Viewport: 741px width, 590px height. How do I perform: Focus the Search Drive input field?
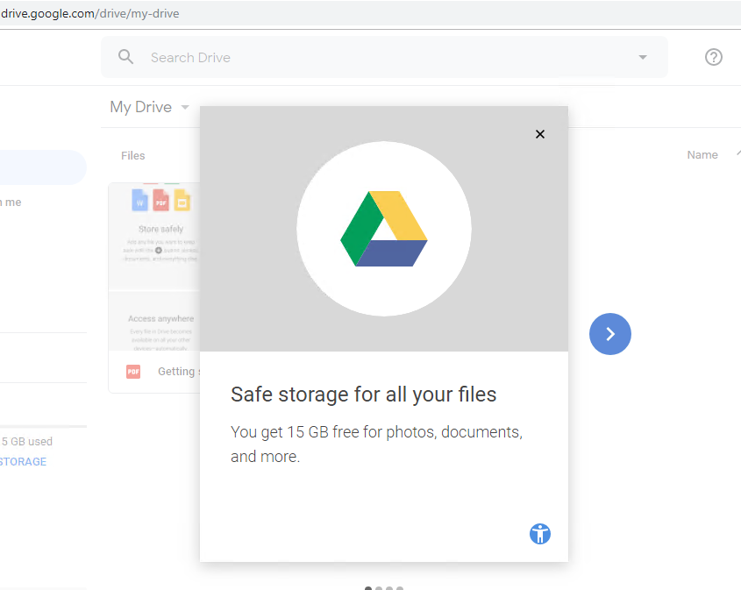tap(384, 57)
